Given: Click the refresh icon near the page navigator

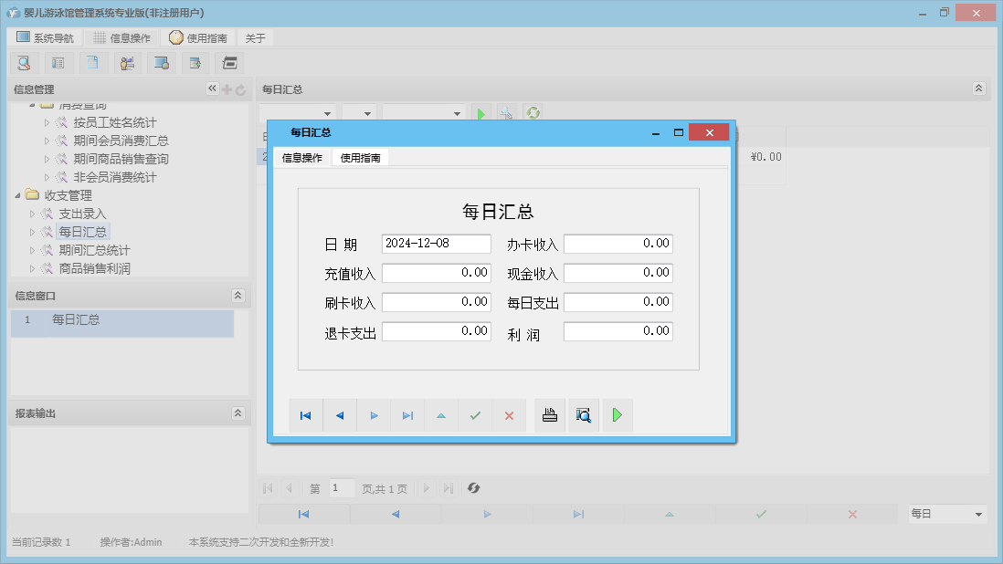Looking at the screenshot, I should (x=473, y=488).
